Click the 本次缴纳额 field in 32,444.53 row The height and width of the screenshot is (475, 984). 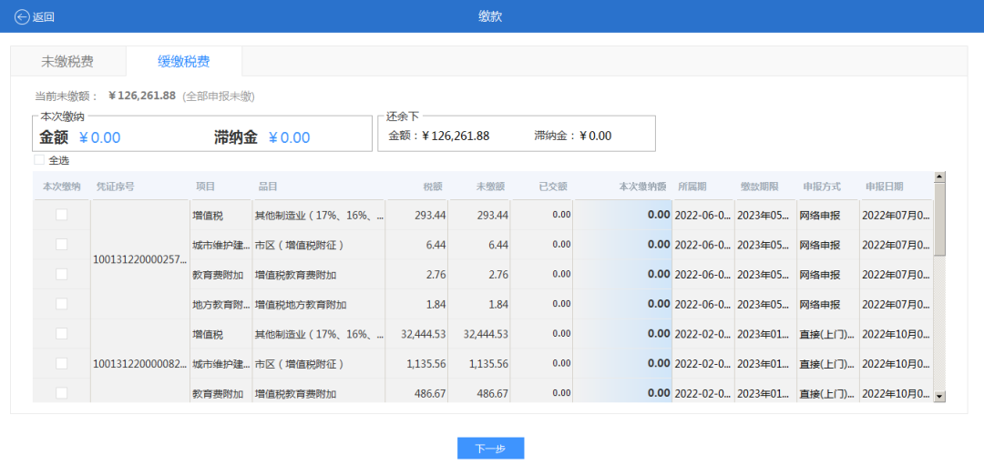(x=622, y=333)
